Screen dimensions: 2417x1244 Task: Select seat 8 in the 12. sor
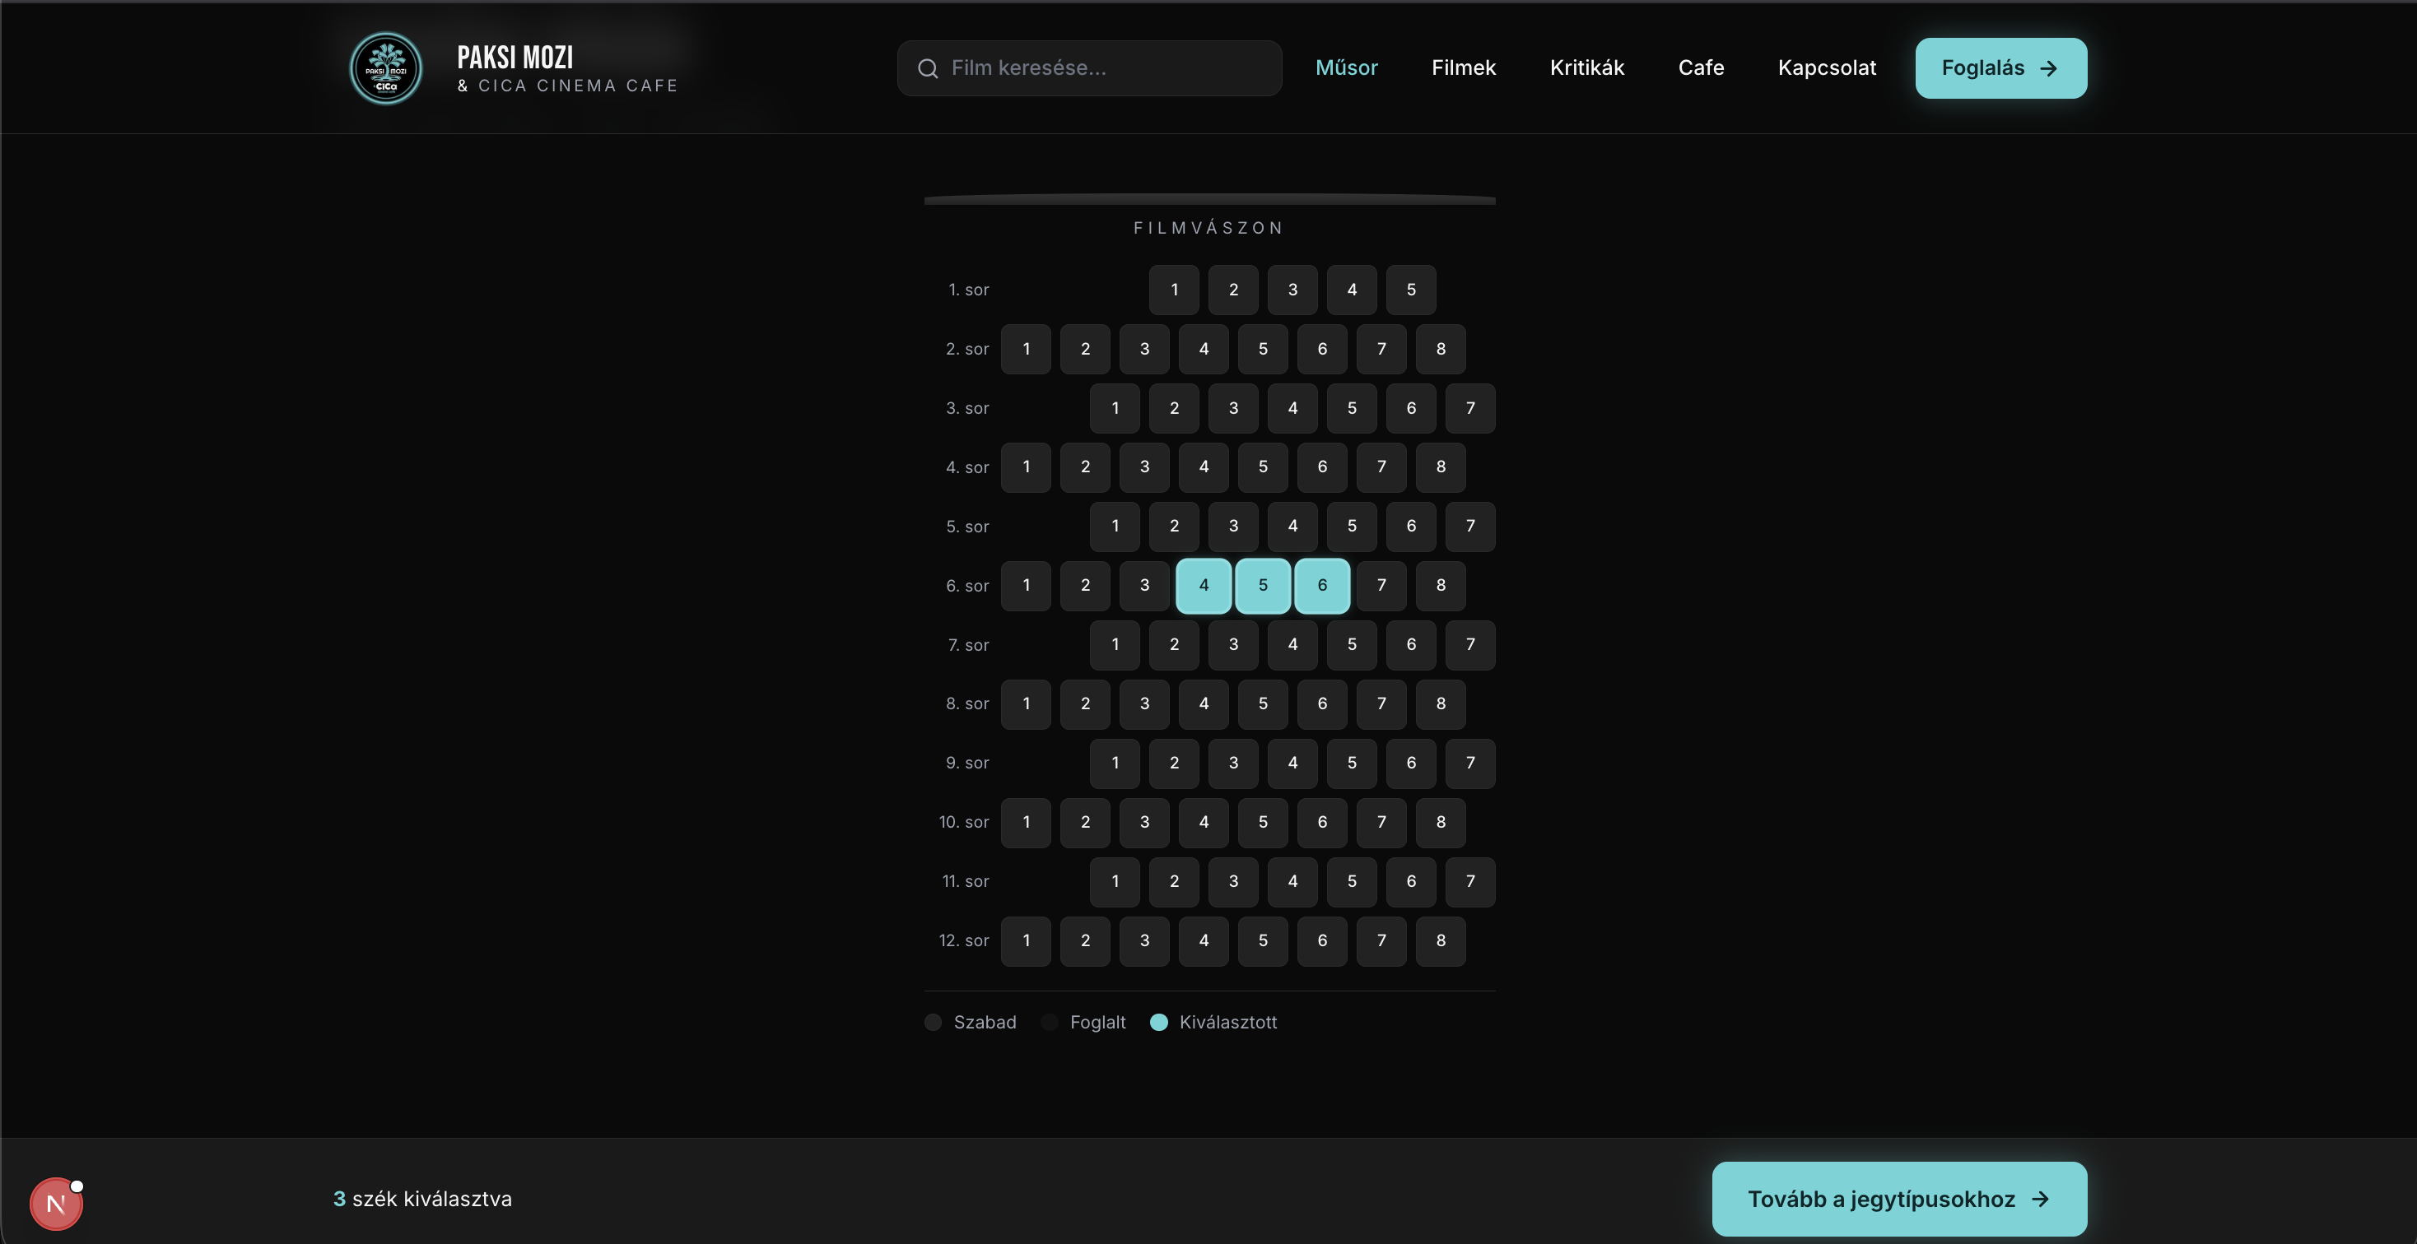[x=1441, y=940]
